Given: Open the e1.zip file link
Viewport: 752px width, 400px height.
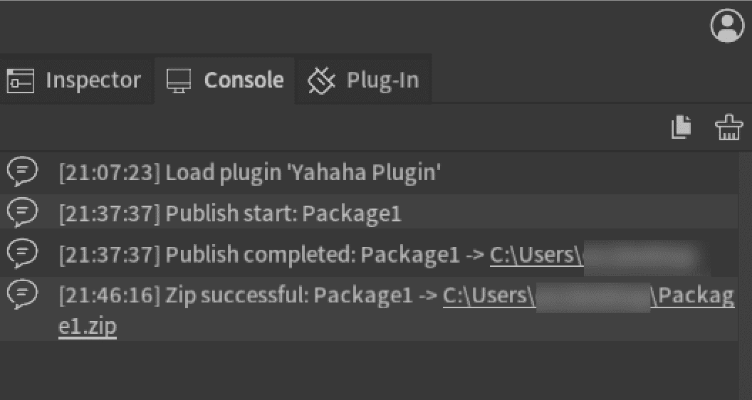Looking at the screenshot, I should [87, 327].
